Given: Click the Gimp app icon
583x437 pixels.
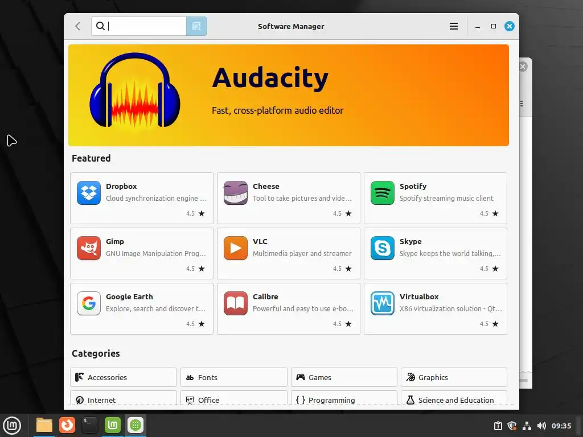Looking at the screenshot, I should click(x=89, y=248).
